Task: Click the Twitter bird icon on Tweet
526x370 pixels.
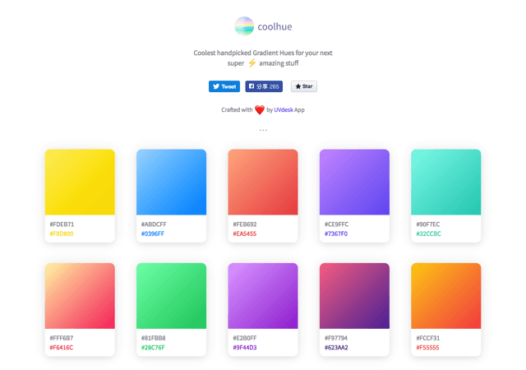Action: pyautogui.click(x=216, y=86)
